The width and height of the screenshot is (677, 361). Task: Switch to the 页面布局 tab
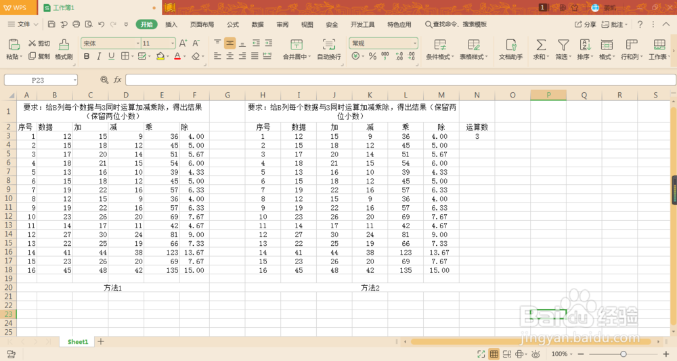(x=202, y=24)
